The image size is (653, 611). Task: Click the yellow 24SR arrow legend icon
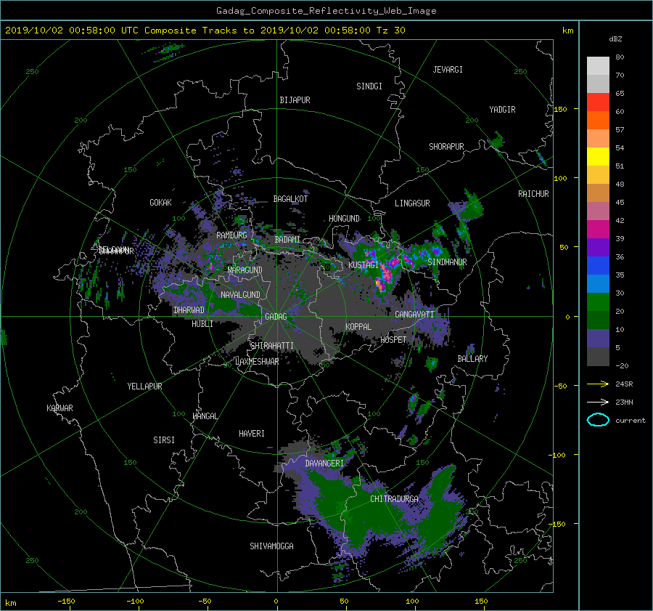pyautogui.click(x=598, y=384)
